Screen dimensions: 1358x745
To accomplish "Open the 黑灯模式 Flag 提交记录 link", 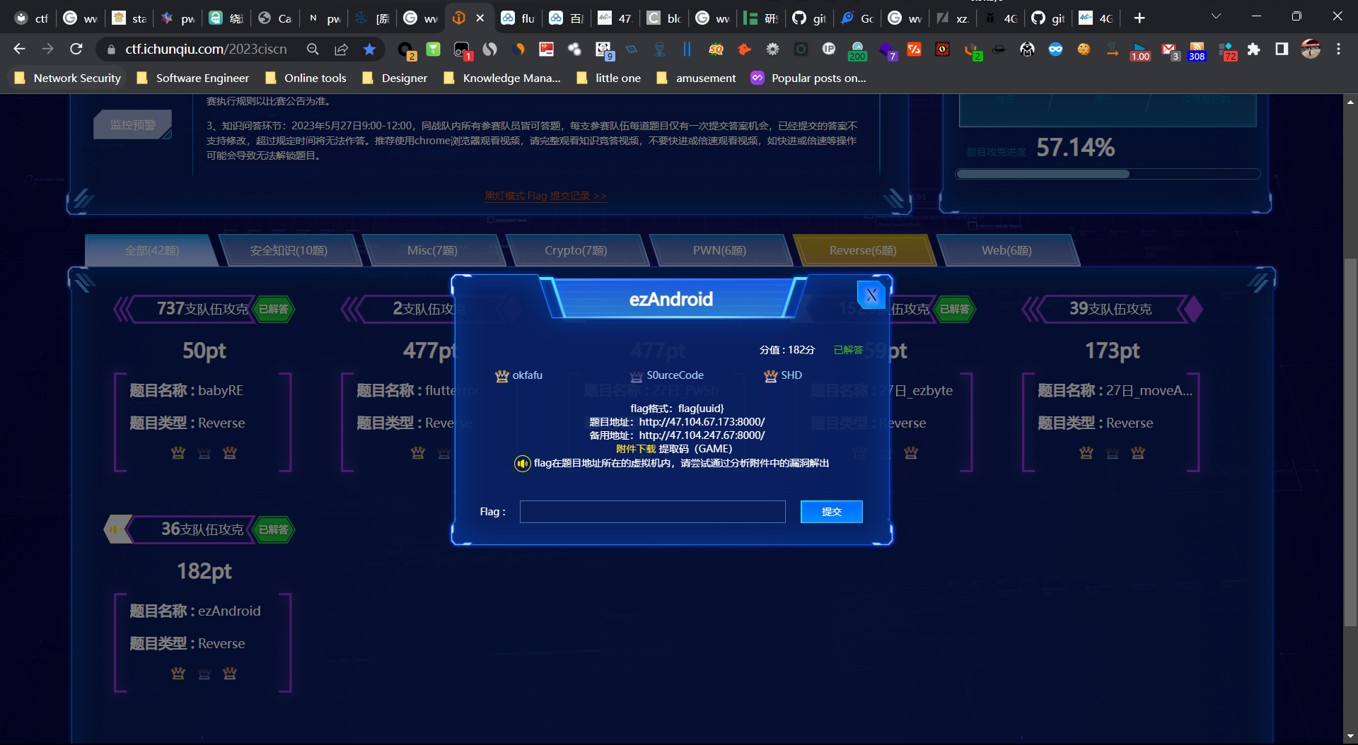I will [x=545, y=196].
